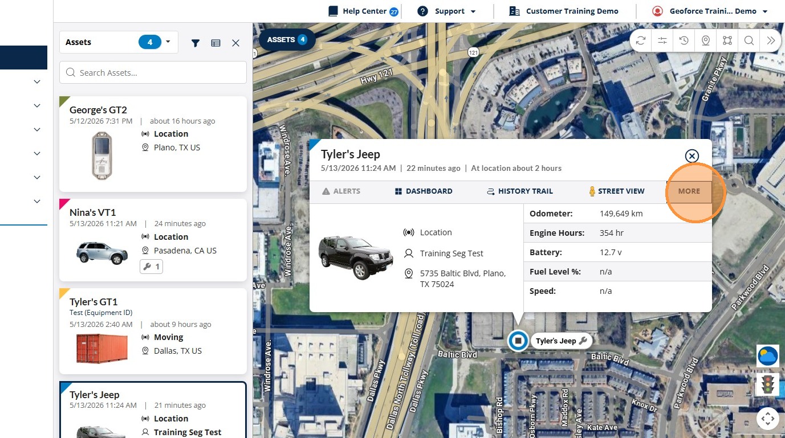785x438 pixels.
Task: Click Tyler's Jeep stop marker on map
Action: coord(518,341)
